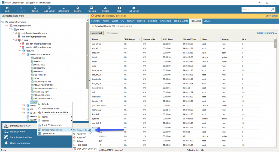
Task: Click the Disconnect button
Action: click(97, 33)
